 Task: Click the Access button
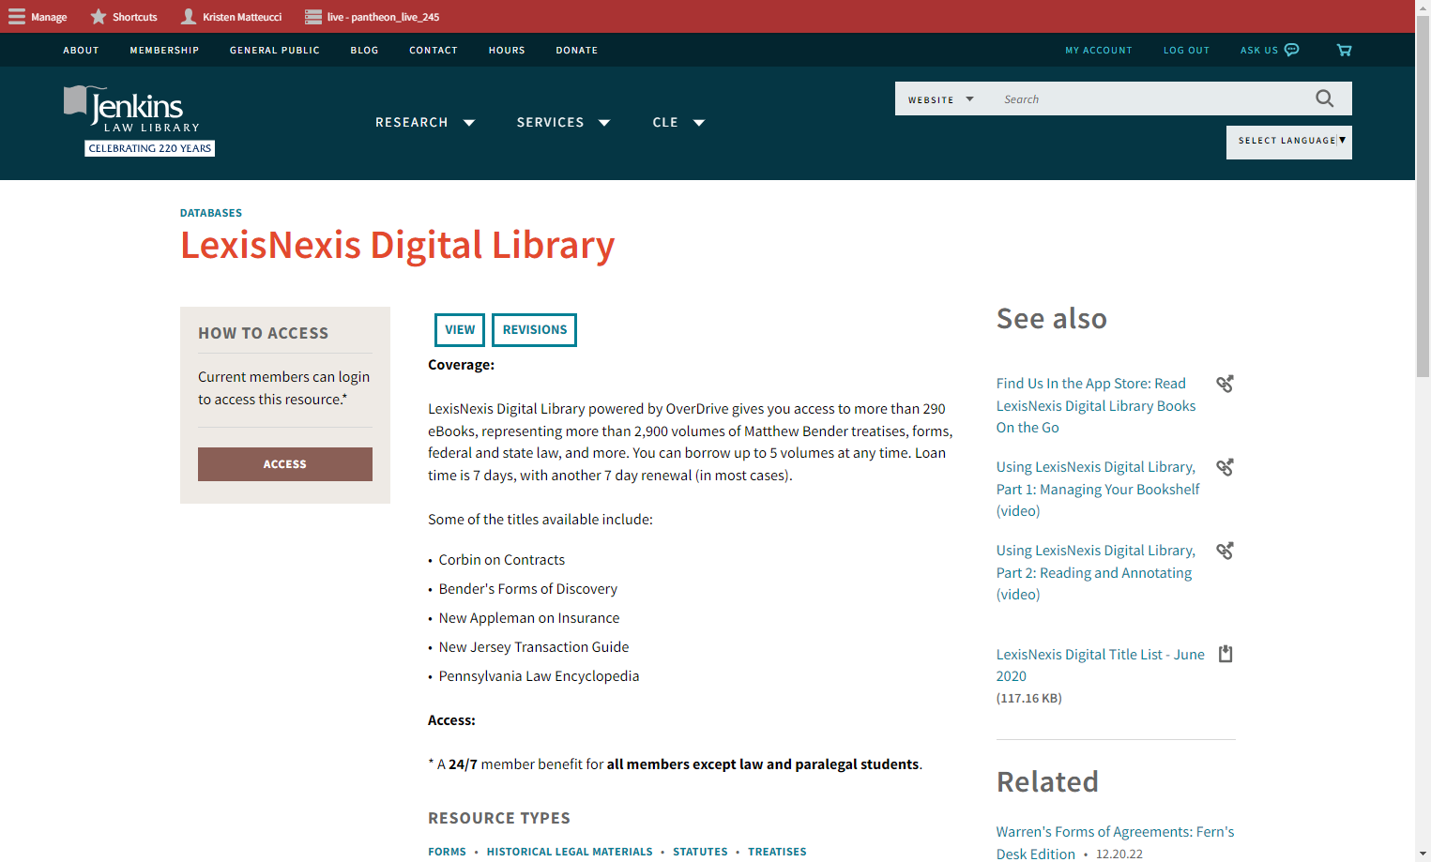(x=285, y=464)
